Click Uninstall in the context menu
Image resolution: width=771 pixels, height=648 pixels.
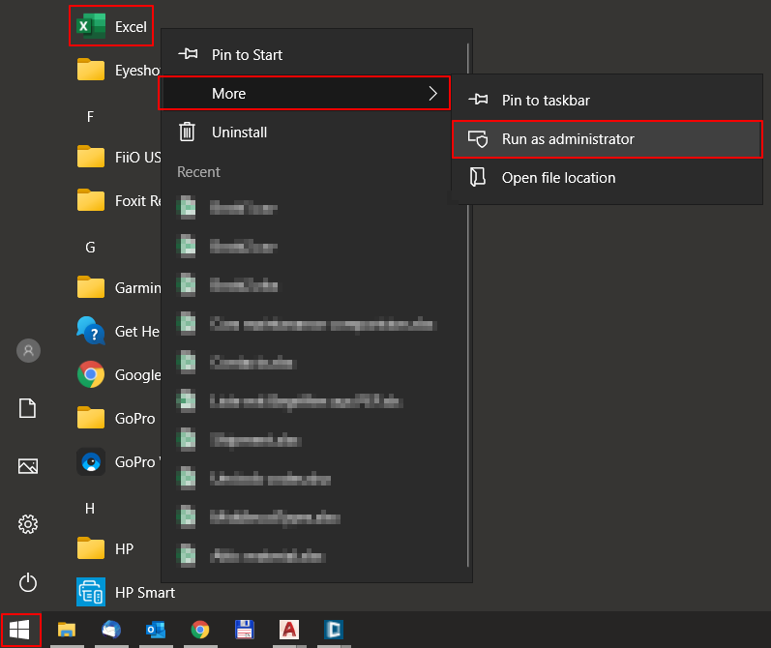click(239, 133)
